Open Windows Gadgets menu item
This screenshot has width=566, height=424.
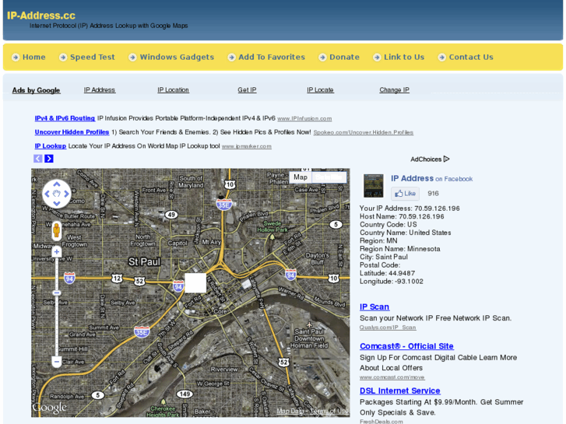pos(177,57)
